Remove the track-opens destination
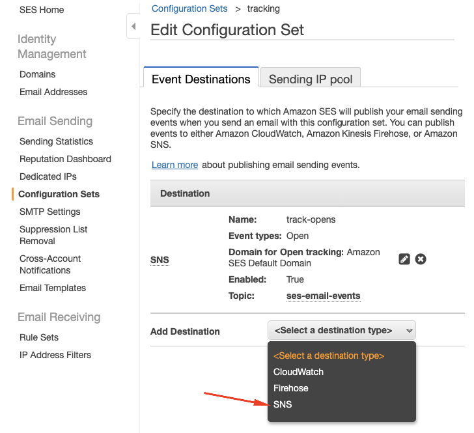The height and width of the screenshot is (433, 474). [x=421, y=259]
